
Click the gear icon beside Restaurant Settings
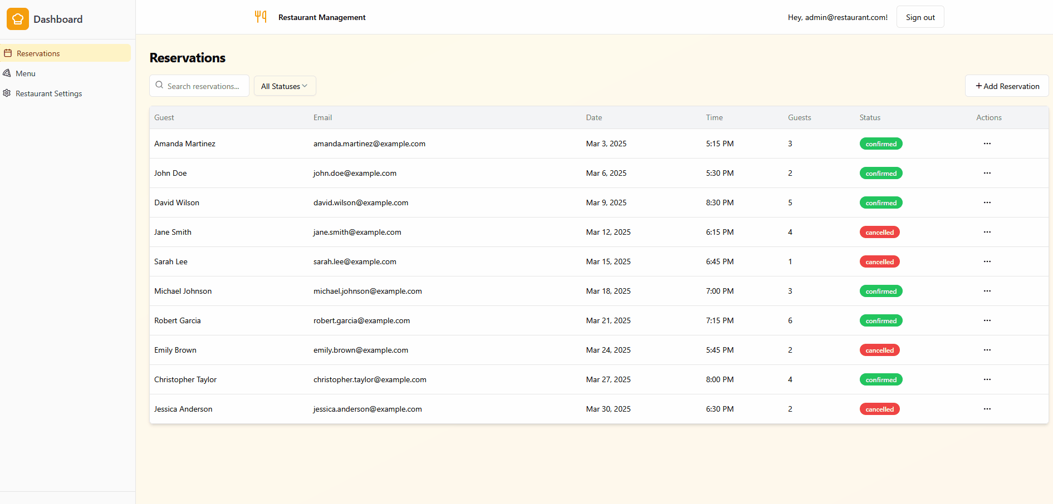7,93
